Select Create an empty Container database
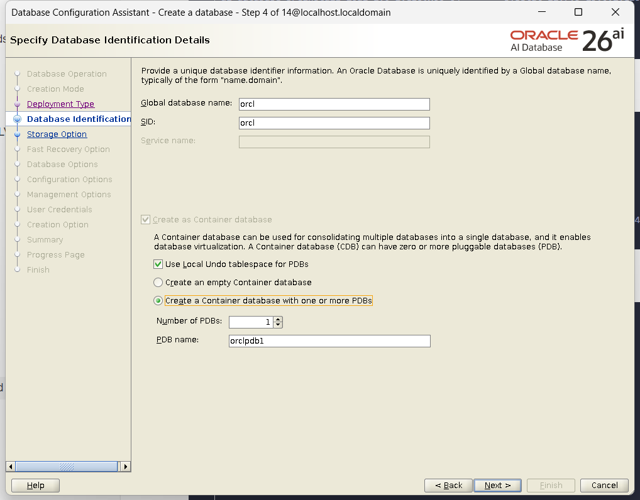This screenshot has height=500, width=640. [158, 282]
